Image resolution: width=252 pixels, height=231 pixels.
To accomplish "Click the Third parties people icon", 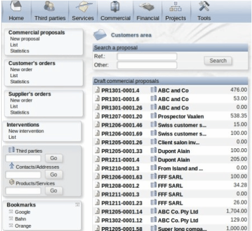I will (x=49, y=6).
